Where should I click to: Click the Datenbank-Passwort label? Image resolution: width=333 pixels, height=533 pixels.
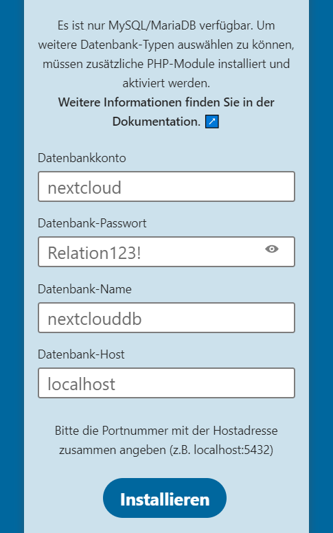(92, 223)
